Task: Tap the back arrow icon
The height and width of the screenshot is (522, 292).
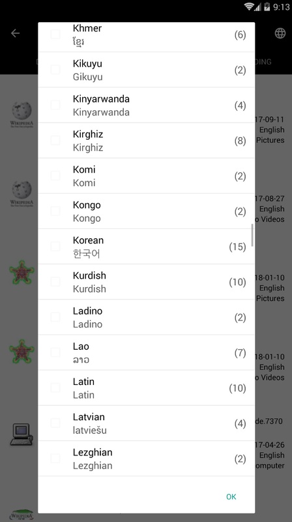Action: [x=15, y=33]
